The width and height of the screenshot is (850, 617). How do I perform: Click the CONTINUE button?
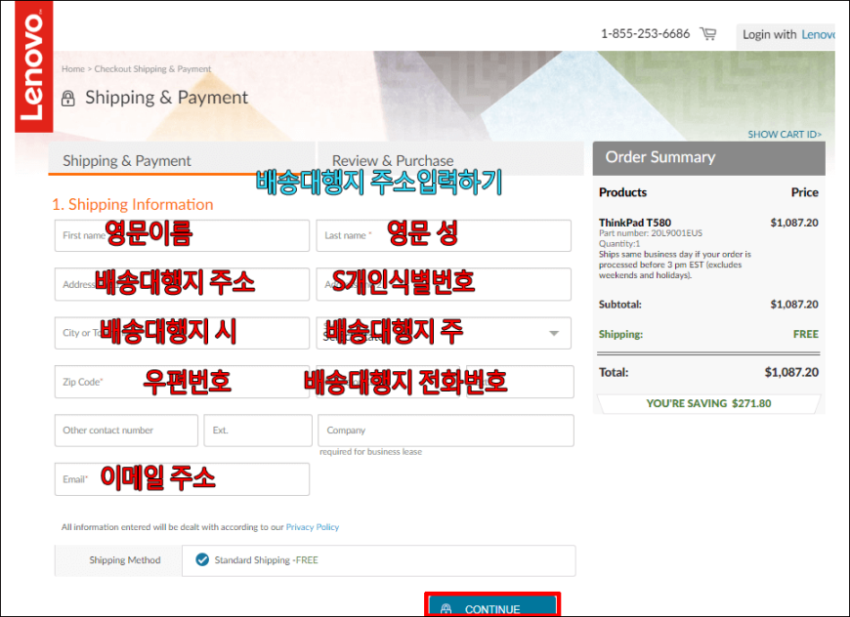(492, 605)
